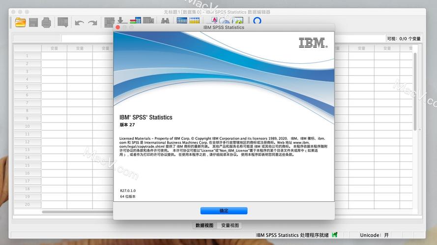Open Find using the binoculars icon

[x=165, y=21]
